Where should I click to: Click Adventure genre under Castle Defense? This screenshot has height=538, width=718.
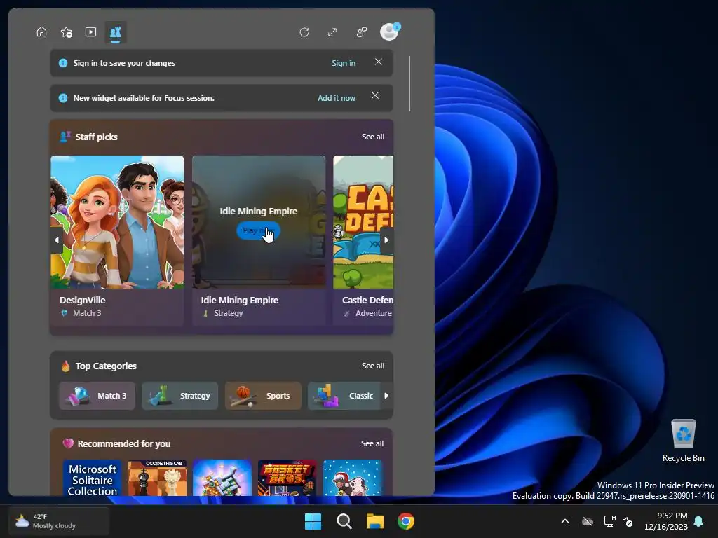[374, 313]
